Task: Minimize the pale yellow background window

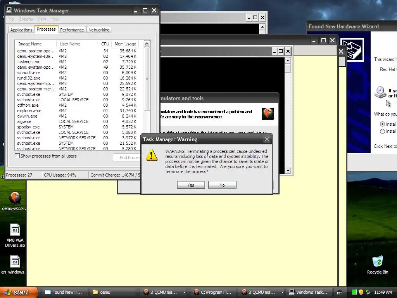Action: 314,40
